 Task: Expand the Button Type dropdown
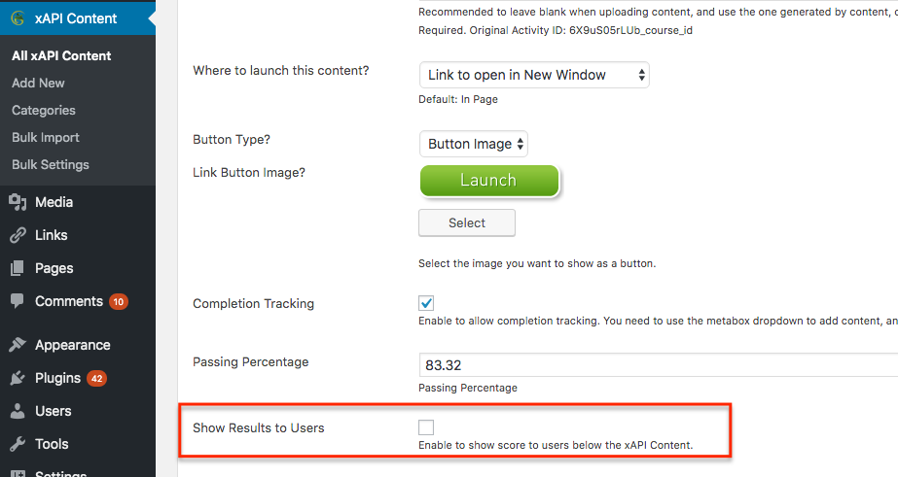tap(474, 144)
